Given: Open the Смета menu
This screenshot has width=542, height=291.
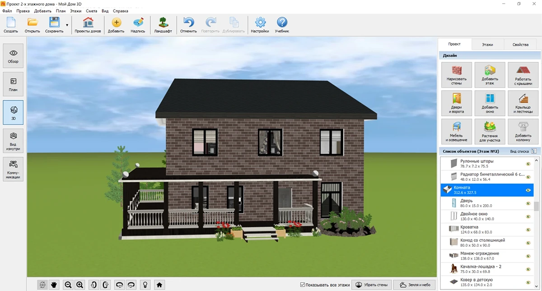Looking at the screenshot, I should [92, 11].
